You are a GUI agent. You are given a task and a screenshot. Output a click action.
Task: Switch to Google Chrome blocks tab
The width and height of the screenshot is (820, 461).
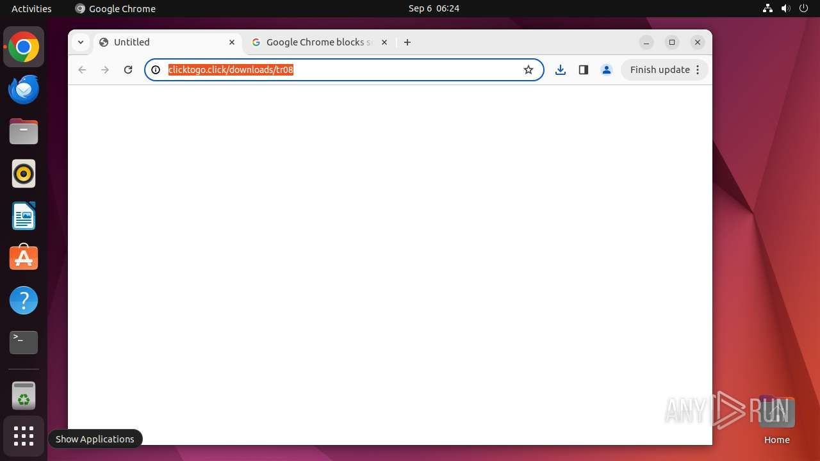pyautogui.click(x=320, y=42)
